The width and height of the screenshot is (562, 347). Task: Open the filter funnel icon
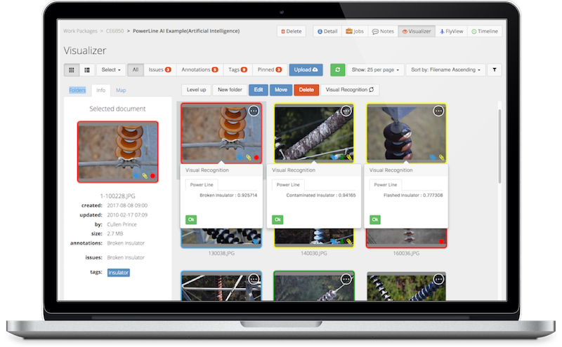pos(495,70)
